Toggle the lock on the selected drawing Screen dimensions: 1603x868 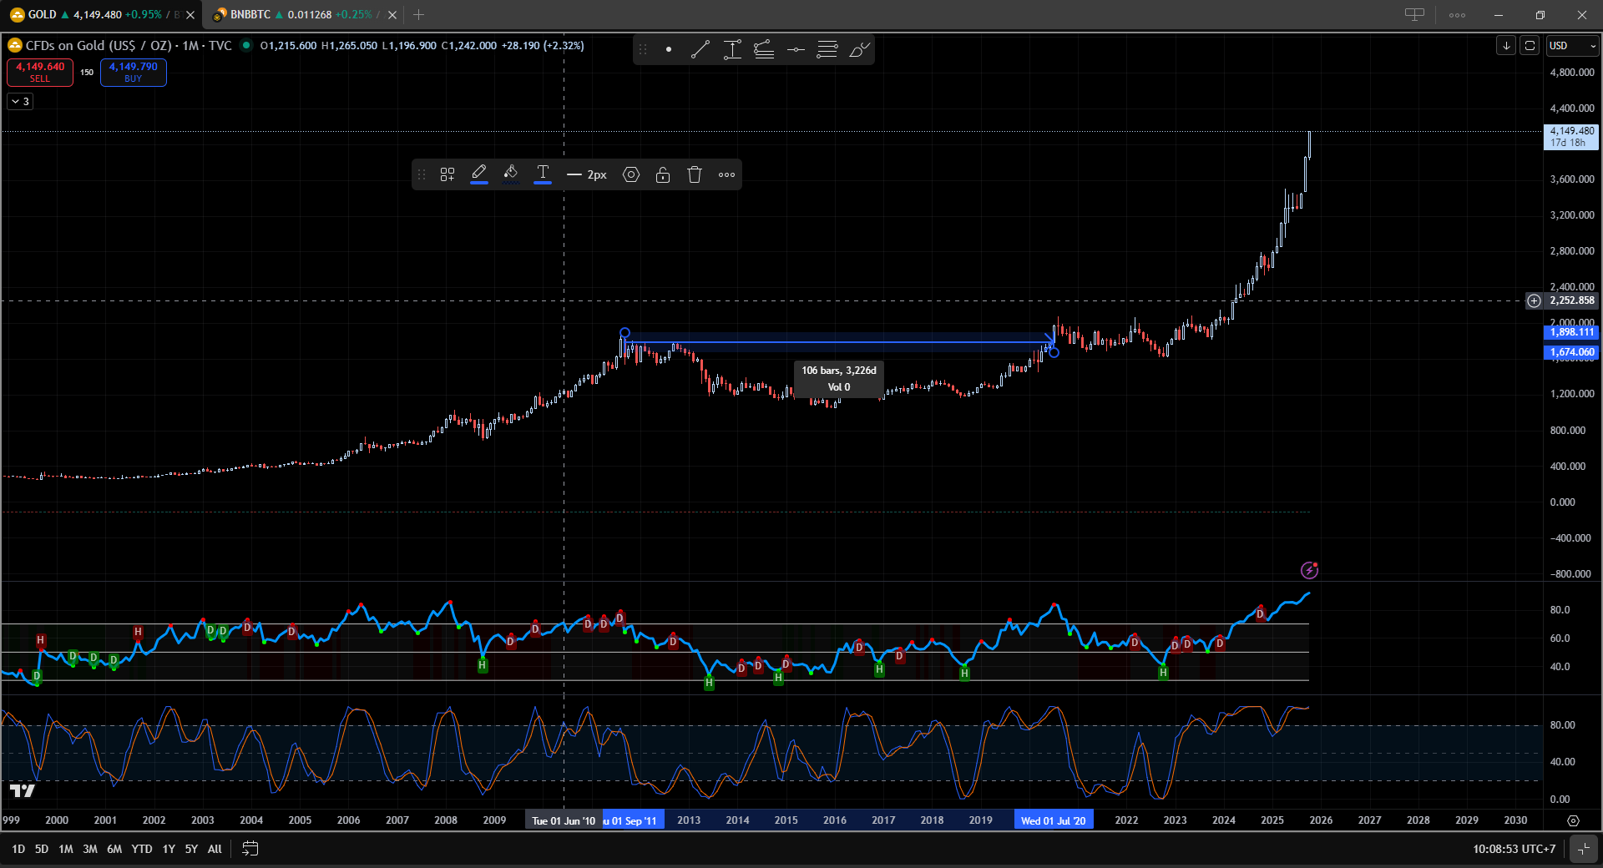point(663,174)
